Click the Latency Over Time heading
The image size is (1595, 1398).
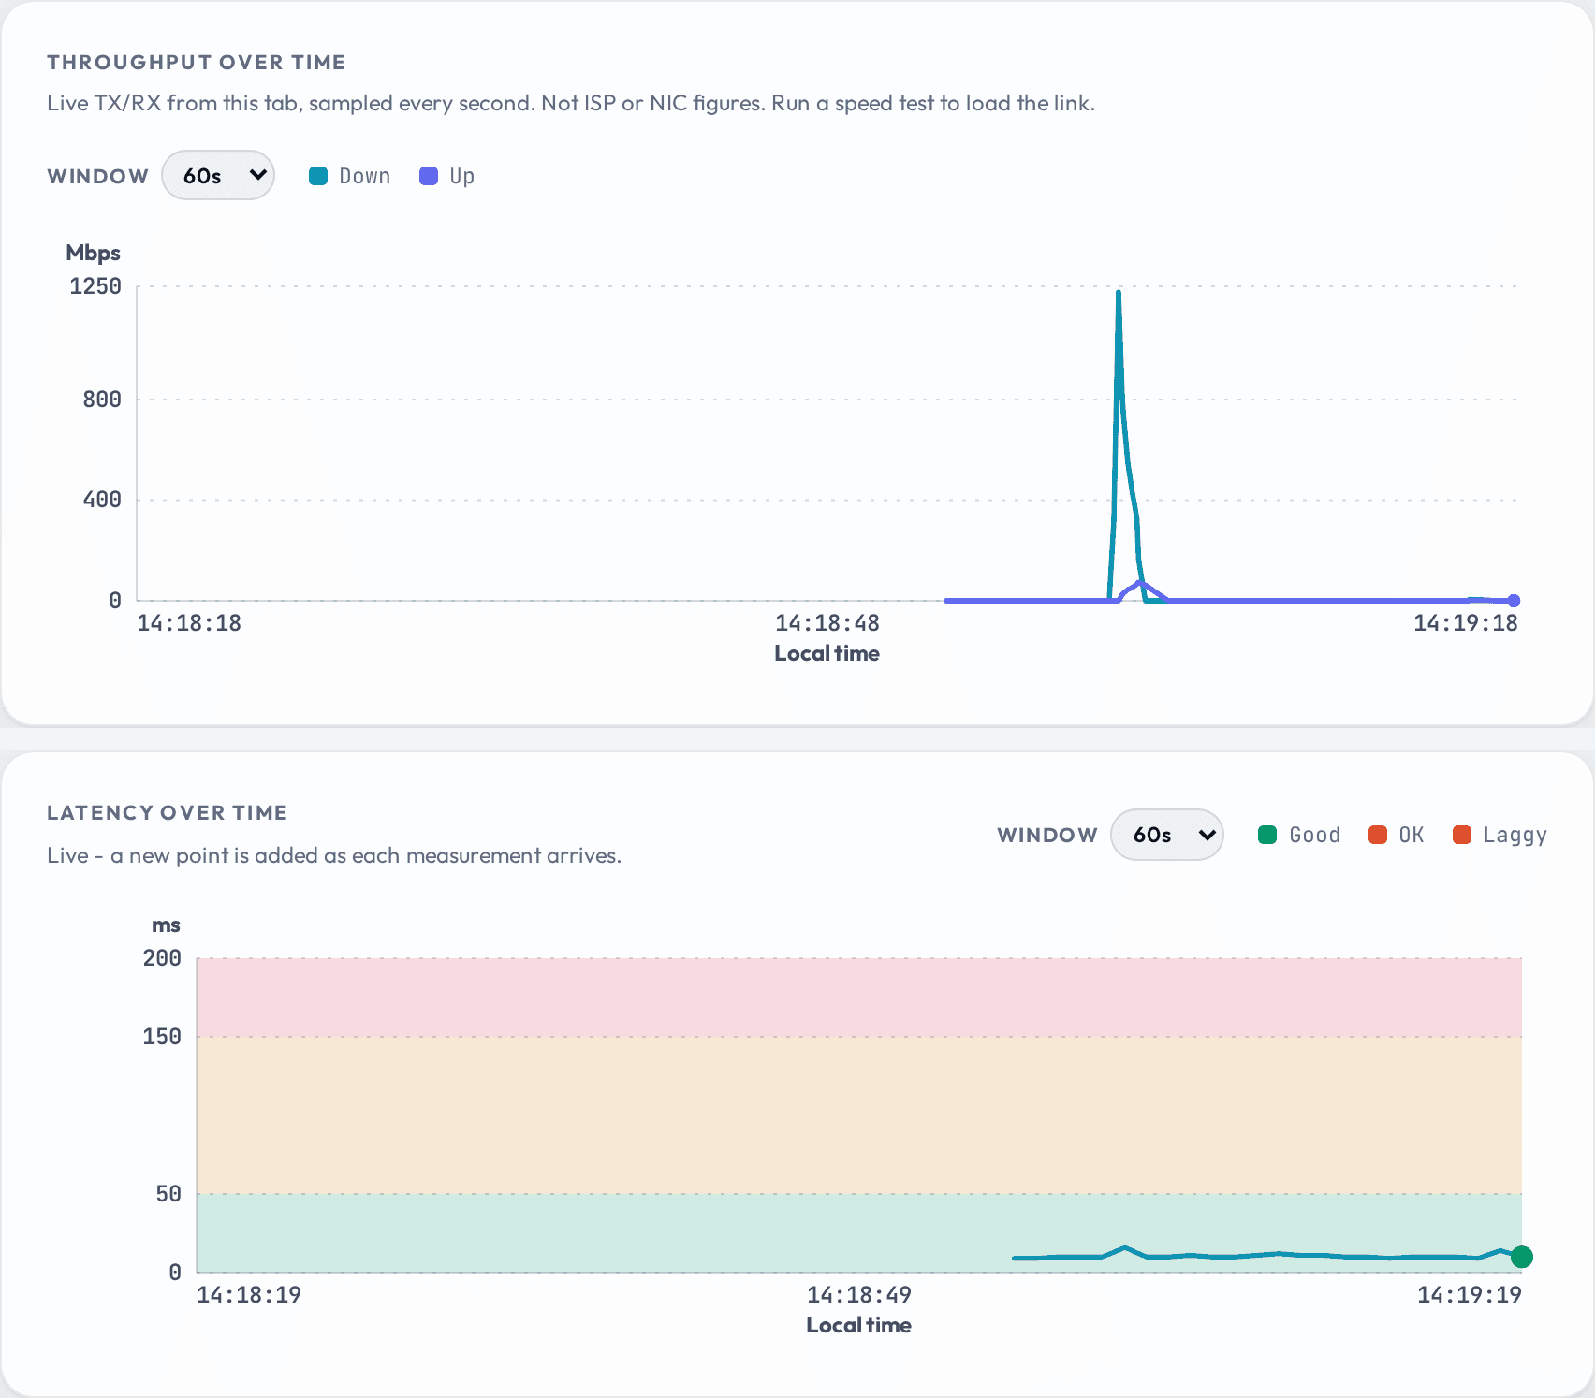point(168,812)
